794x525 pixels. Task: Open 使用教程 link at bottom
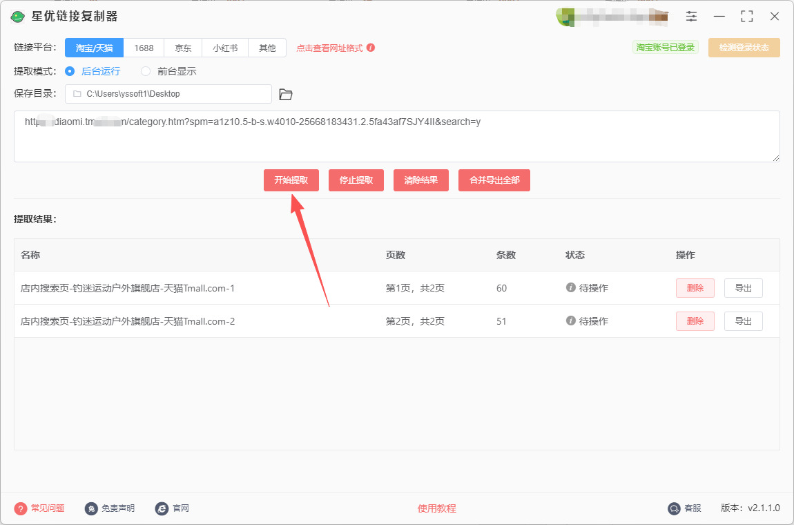[436, 508]
